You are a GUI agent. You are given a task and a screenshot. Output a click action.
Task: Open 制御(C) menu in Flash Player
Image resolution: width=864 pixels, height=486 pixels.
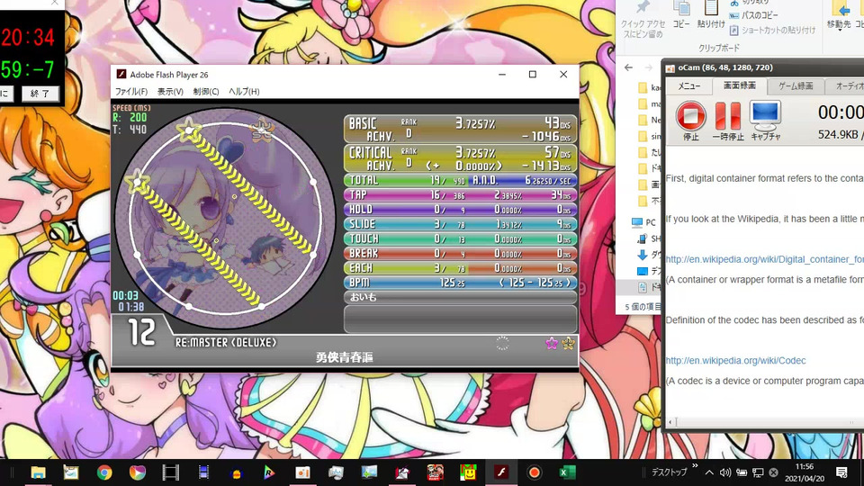[206, 92]
